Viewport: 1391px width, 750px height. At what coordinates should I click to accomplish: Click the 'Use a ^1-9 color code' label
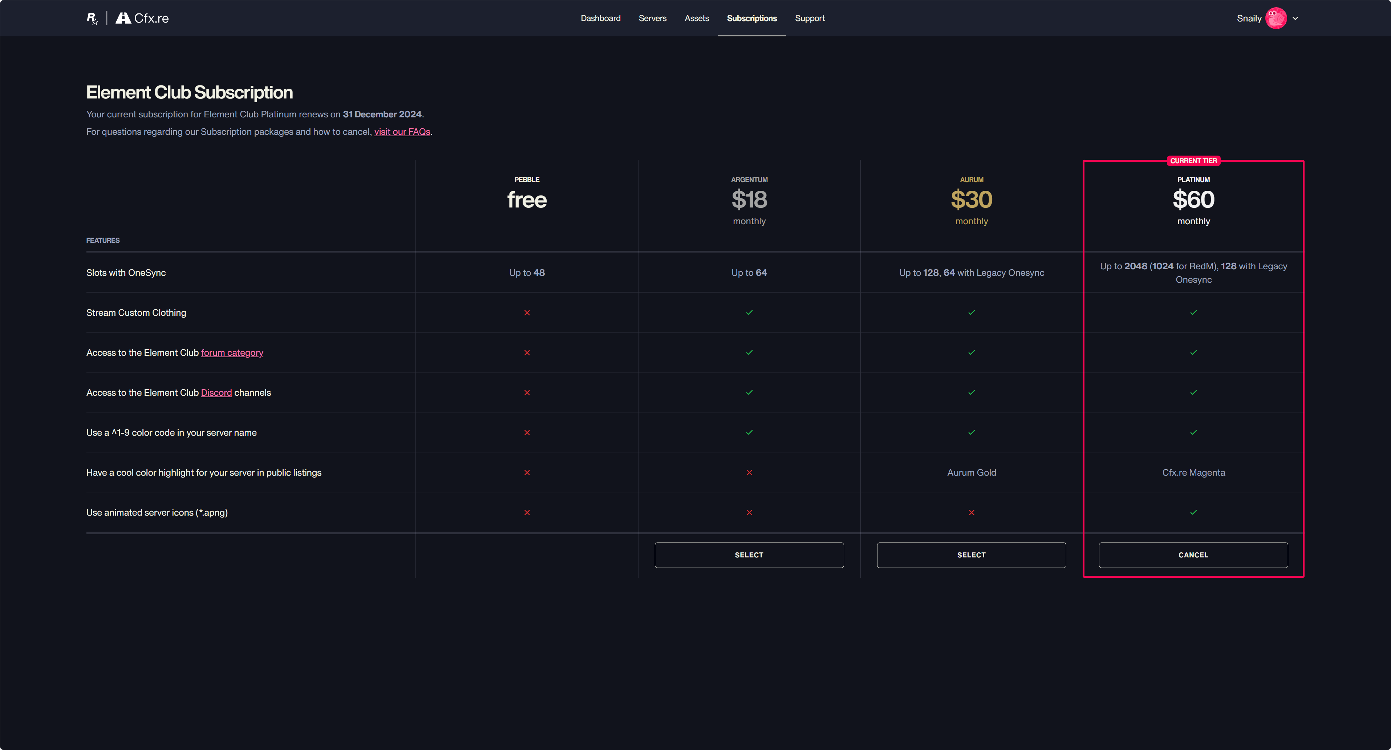[x=171, y=433]
